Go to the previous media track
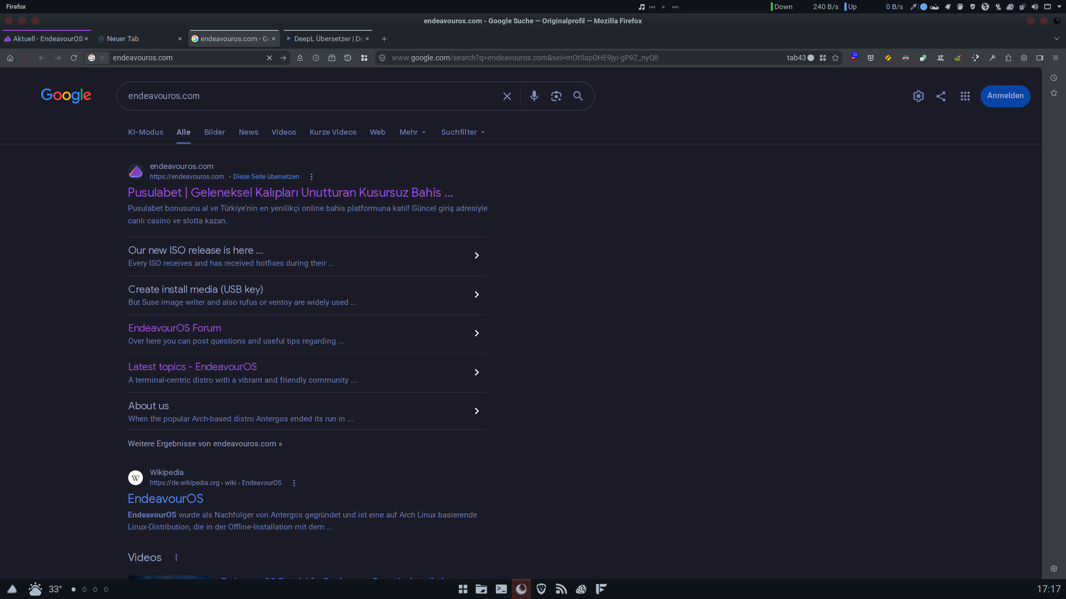 [652, 7]
